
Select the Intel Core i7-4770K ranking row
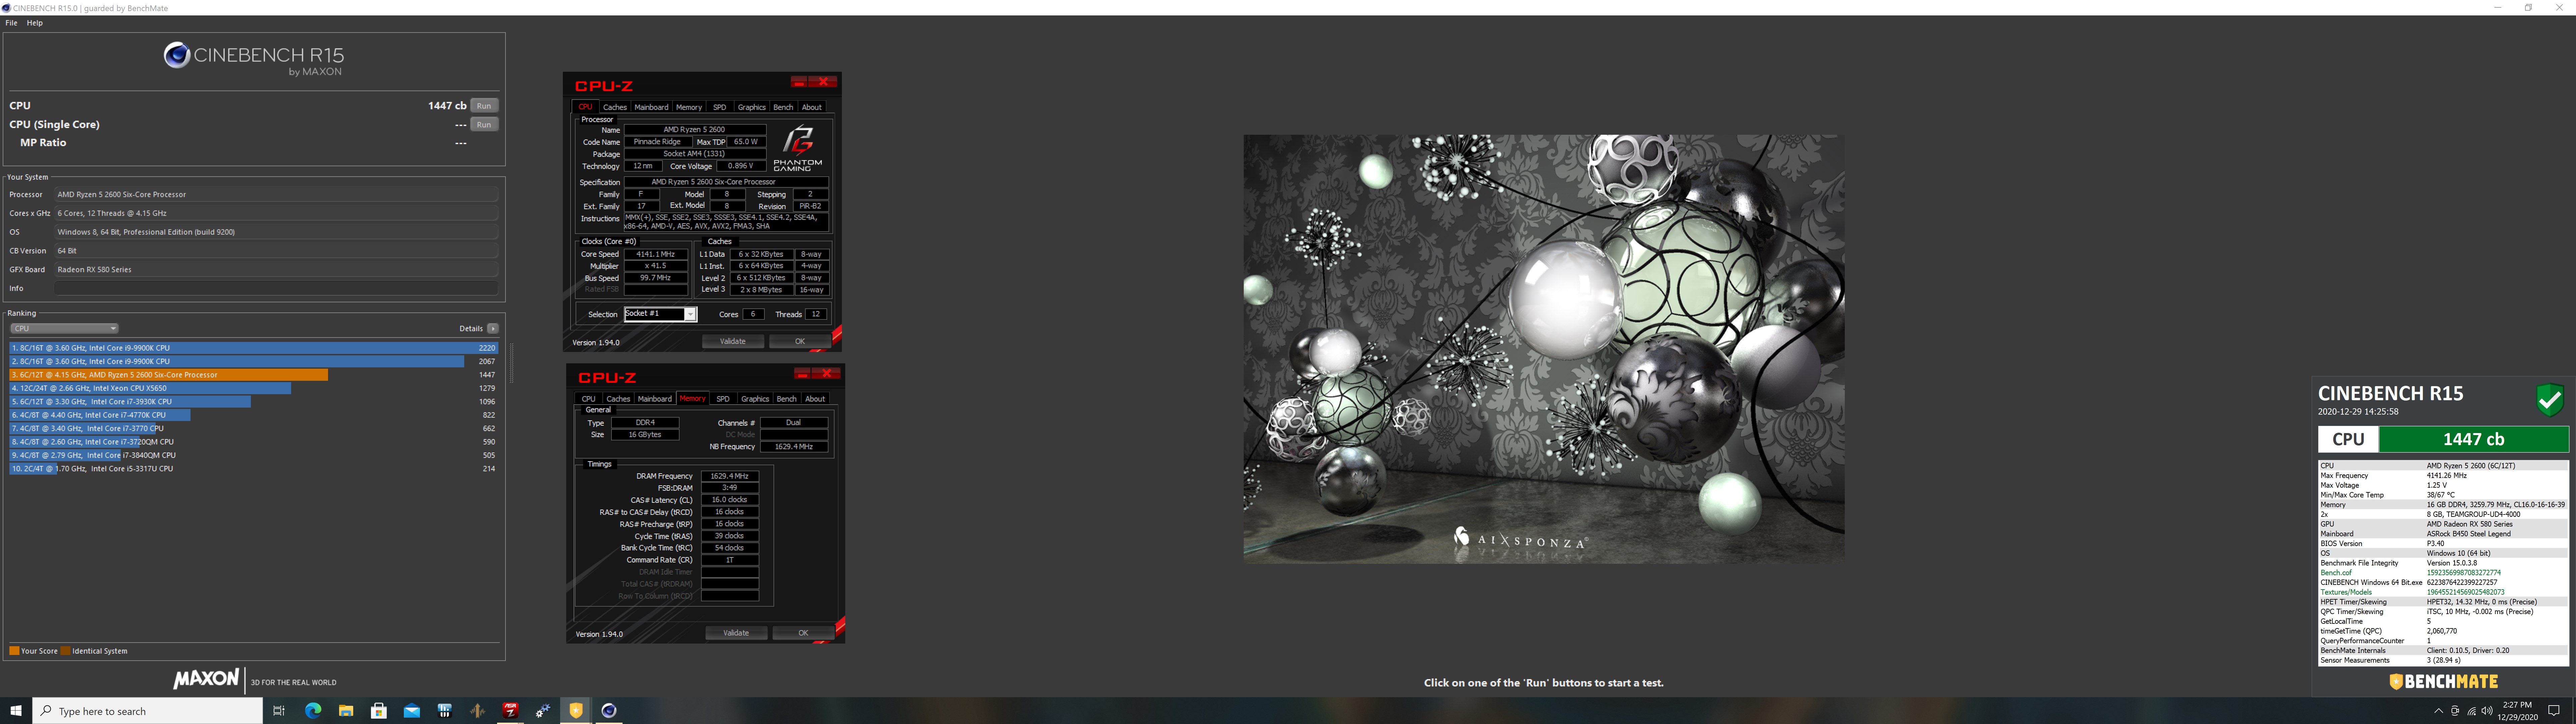point(253,415)
